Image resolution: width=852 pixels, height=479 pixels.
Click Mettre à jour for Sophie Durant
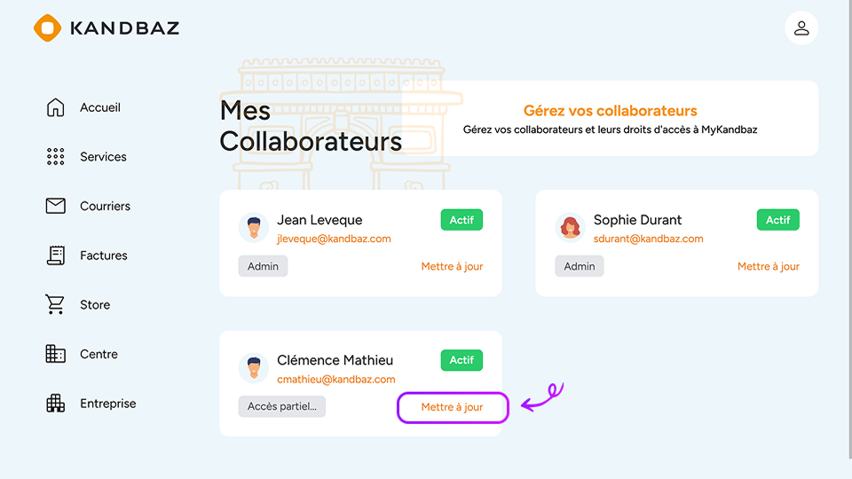click(x=769, y=266)
